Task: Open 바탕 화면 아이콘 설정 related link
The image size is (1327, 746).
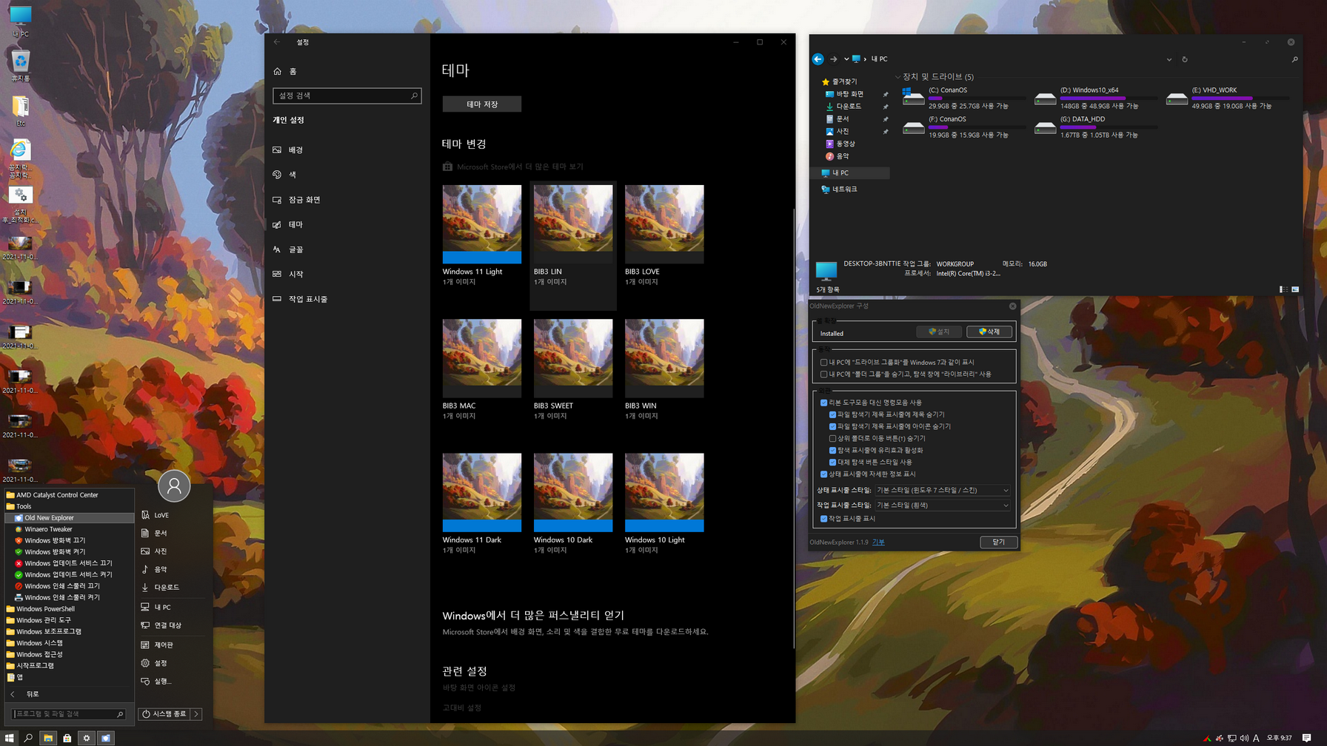Action: tap(479, 688)
